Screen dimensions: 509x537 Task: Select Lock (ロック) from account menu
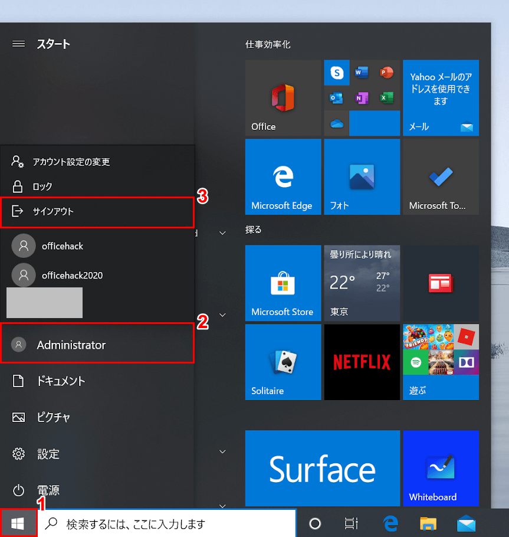tap(42, 186)
